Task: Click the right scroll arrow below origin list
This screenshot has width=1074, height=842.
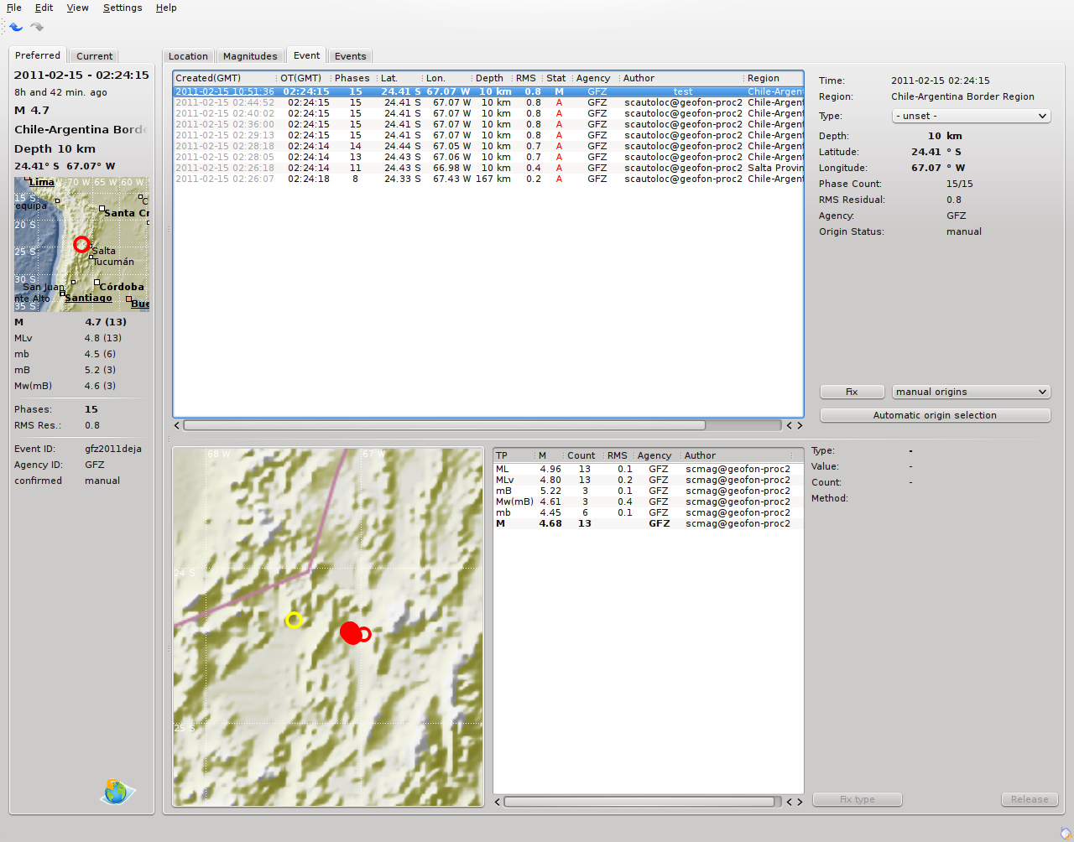Action: coord(800,425)
